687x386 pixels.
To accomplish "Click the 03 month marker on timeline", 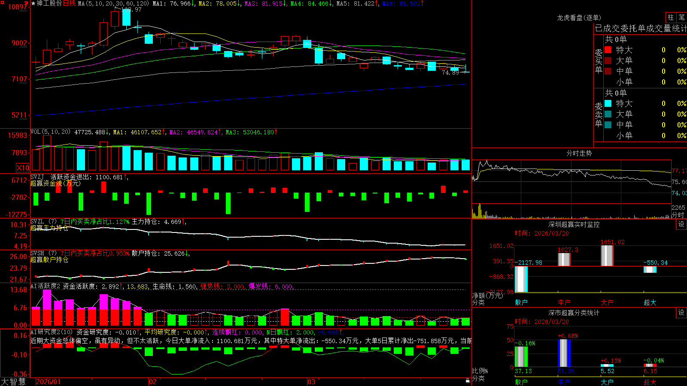I will (311, 382).
